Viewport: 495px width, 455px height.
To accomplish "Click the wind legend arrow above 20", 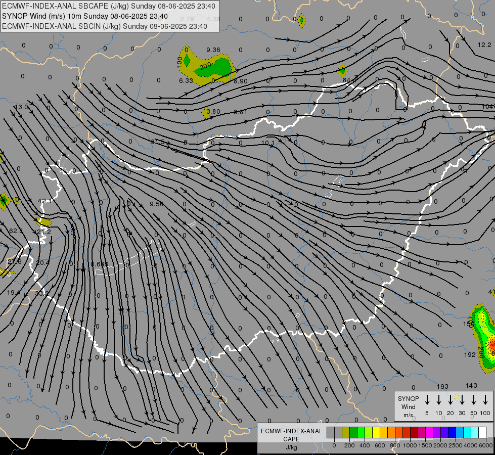I will pos(451,399).
